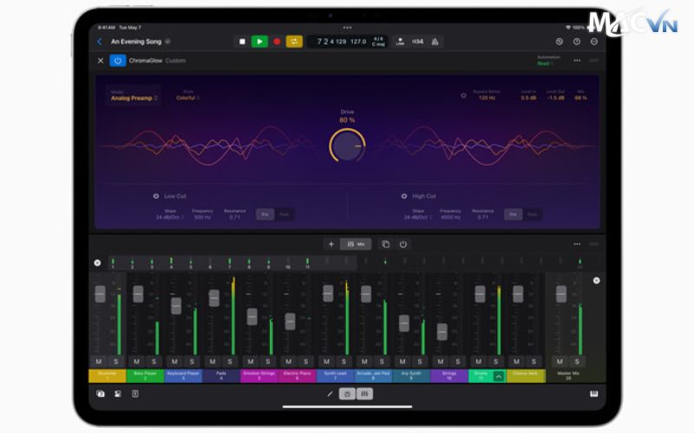Viewport: 694px width, 433px height.
Task: Open the browser icon at bottom left
Action: tap(101, 394)
